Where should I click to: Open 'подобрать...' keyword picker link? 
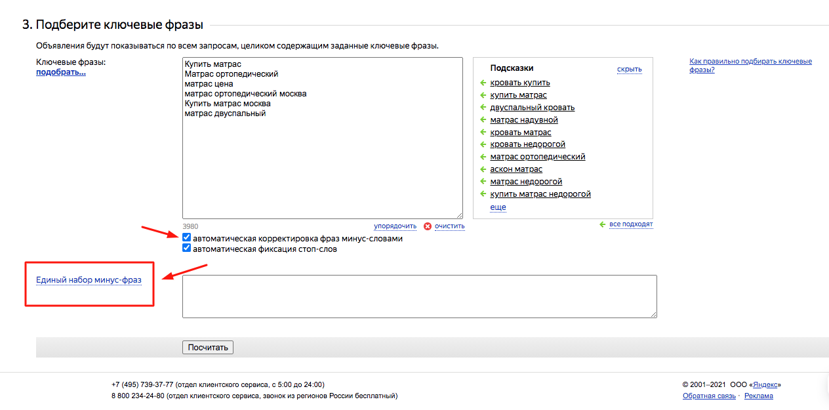pos(61,72)
